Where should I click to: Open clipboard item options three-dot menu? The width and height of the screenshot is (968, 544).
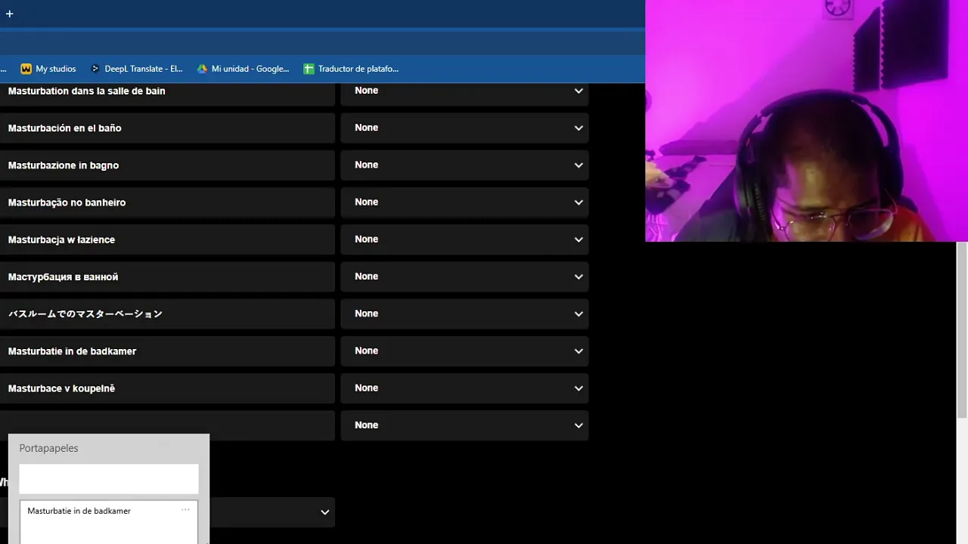tap(185, 510)
